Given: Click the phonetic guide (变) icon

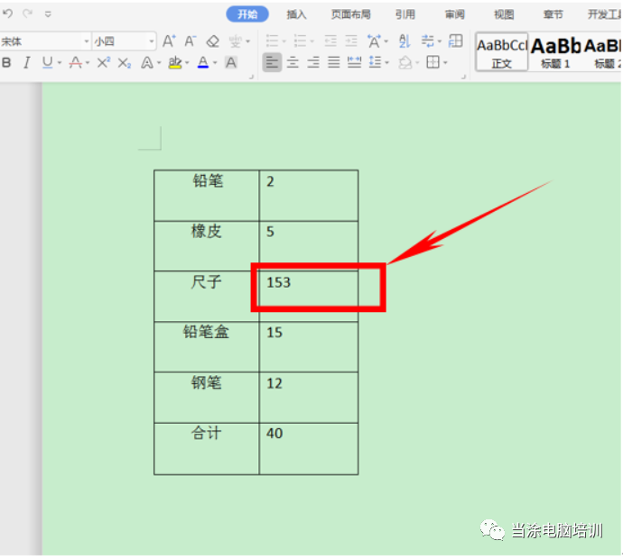Looking at the screenshot, I should [236, 41].
